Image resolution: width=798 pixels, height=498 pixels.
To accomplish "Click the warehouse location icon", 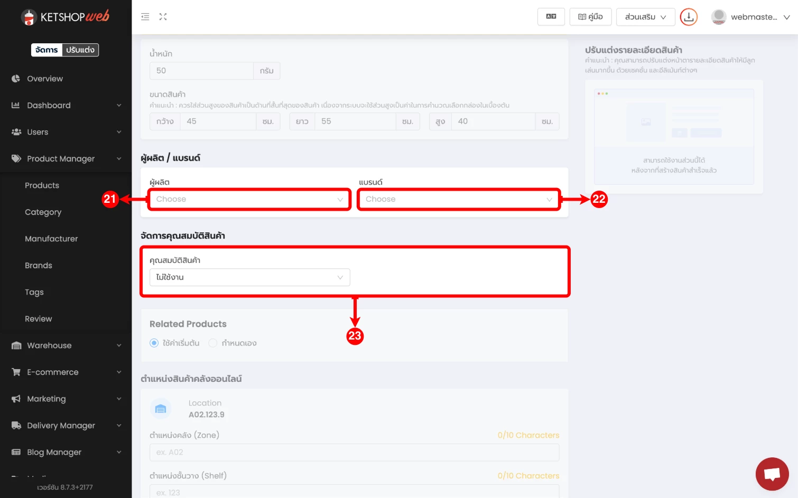I will pos(161,409).
